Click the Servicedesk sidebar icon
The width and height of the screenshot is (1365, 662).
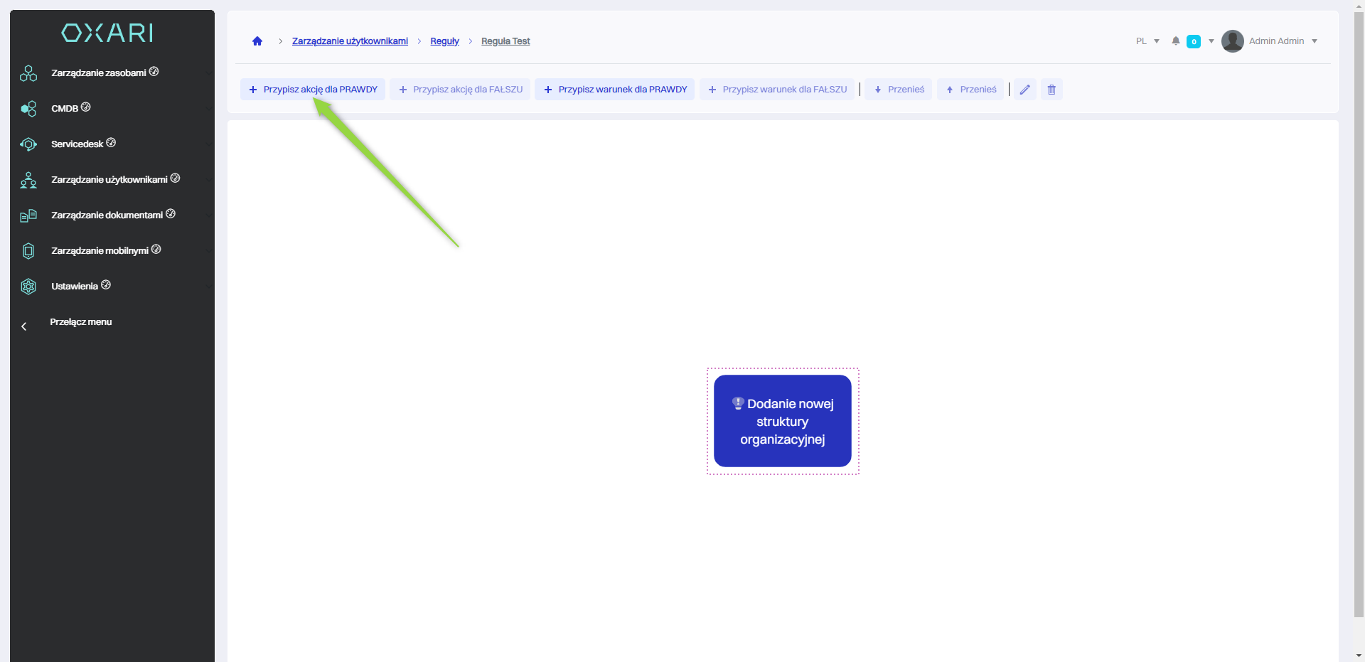point(28,144)
